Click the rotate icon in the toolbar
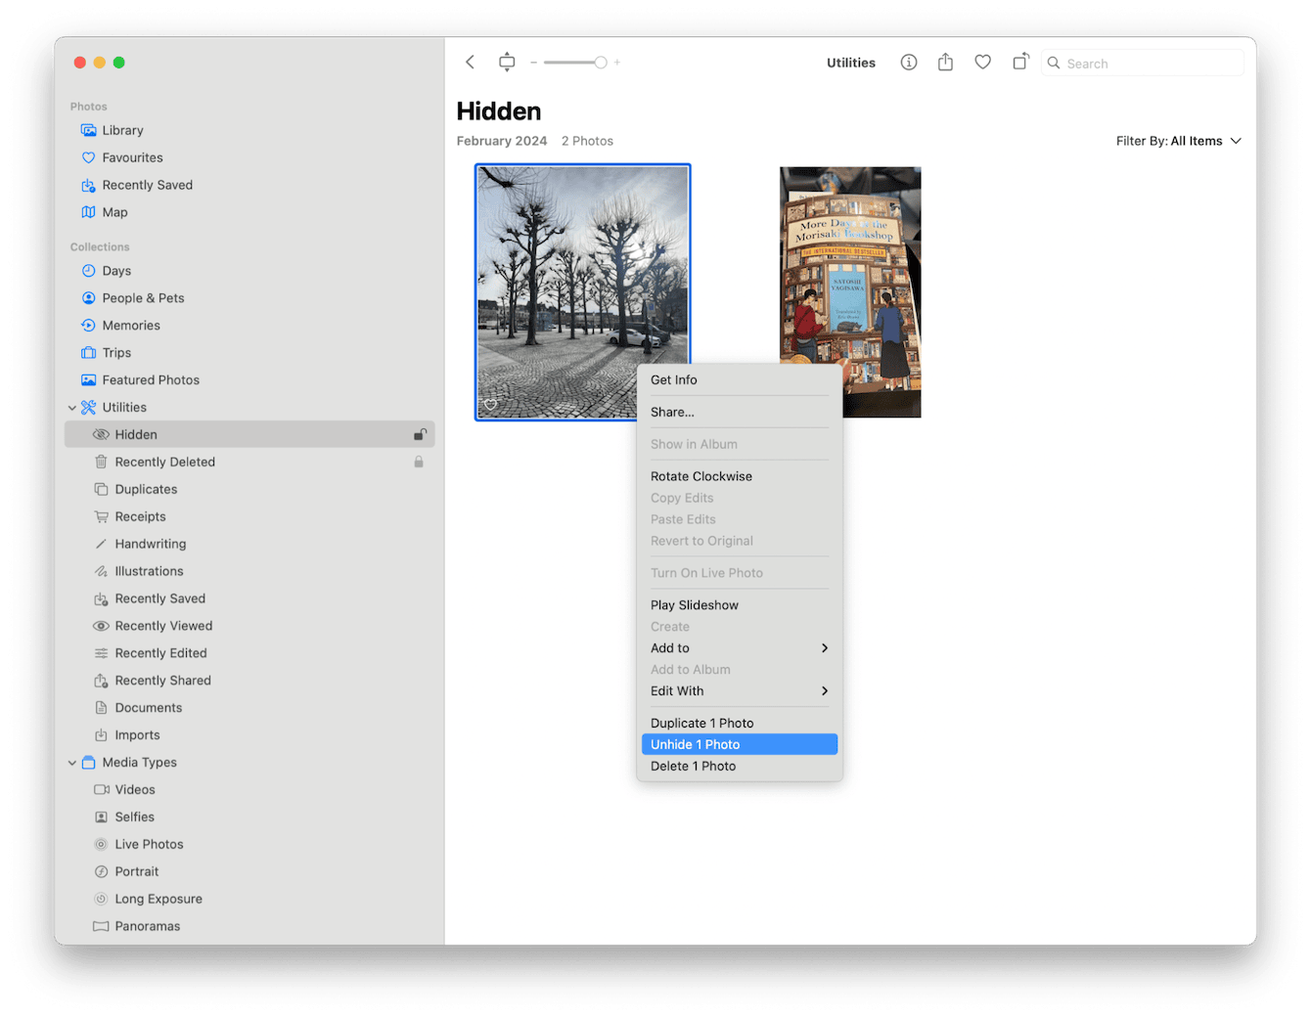Image resolution: width=1311 pixels, height=1017 pixels. tap(1020, 62)
